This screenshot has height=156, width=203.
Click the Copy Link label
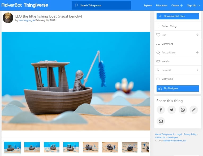[167, 79]
